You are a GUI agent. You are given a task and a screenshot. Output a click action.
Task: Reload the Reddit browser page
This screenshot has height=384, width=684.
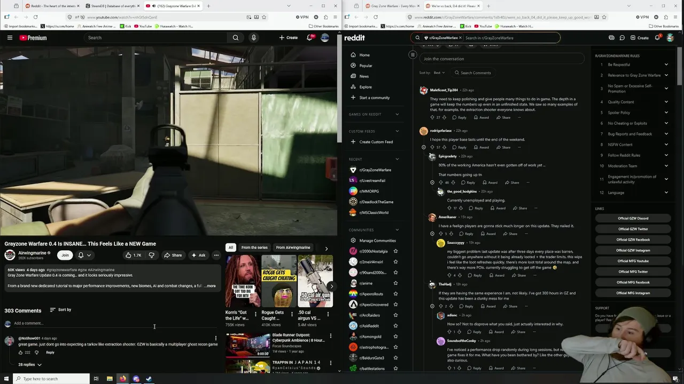[x=375, y=17]
